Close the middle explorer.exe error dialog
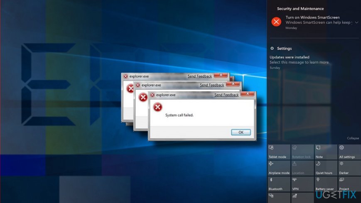This screenshot has height=203, width=361. coord(233,84)
